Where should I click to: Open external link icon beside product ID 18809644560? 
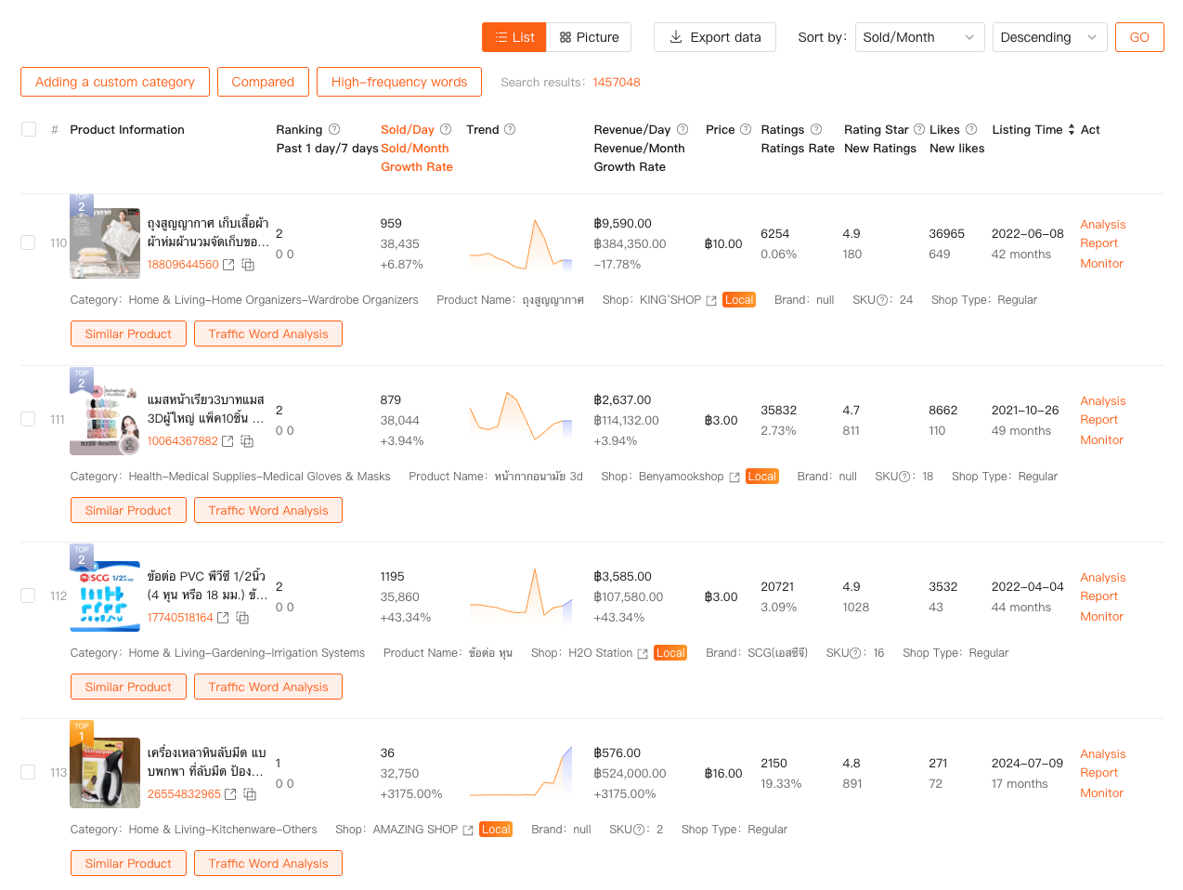click(x=228, y=265)
